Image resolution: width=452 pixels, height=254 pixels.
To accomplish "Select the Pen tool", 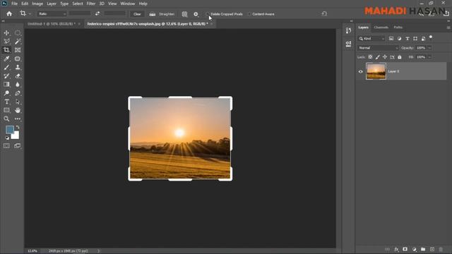I will 18,93.
